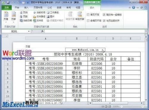
Task: Click the zoom slider in status bar
Action: tap(132, 106)
